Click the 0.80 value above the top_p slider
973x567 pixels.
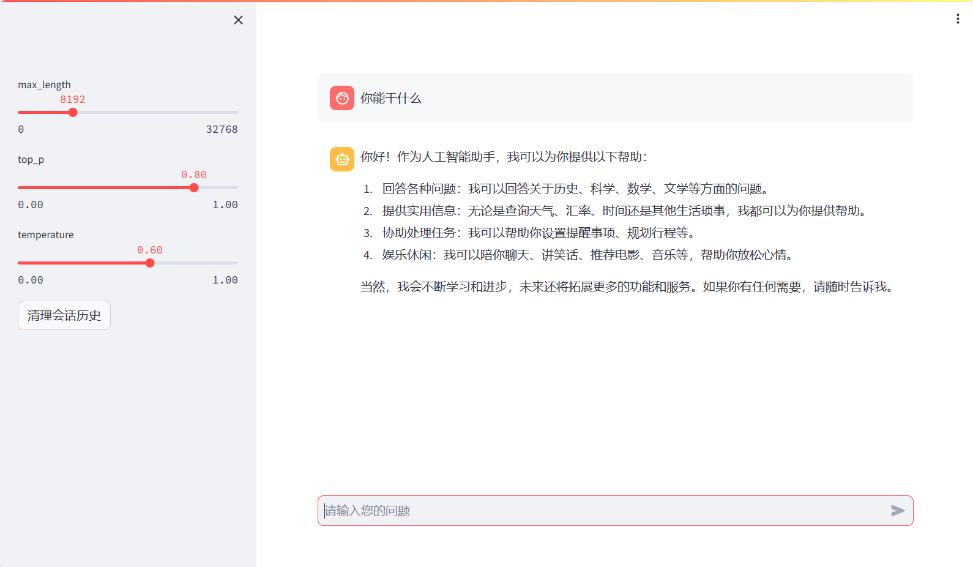point(193,175)
